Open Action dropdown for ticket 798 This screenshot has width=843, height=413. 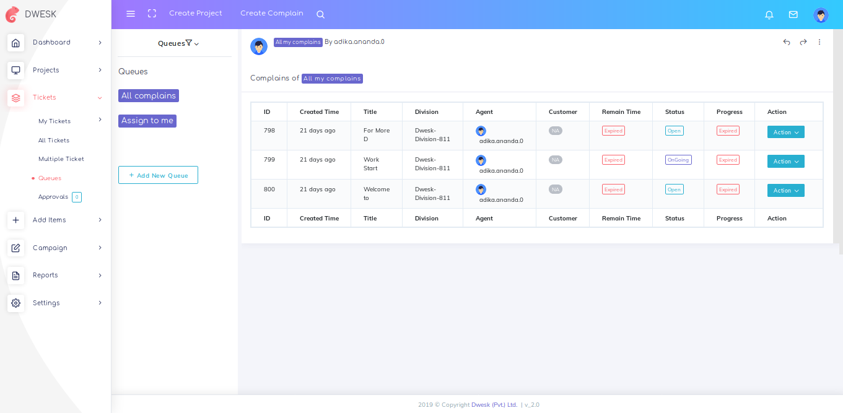785,132
